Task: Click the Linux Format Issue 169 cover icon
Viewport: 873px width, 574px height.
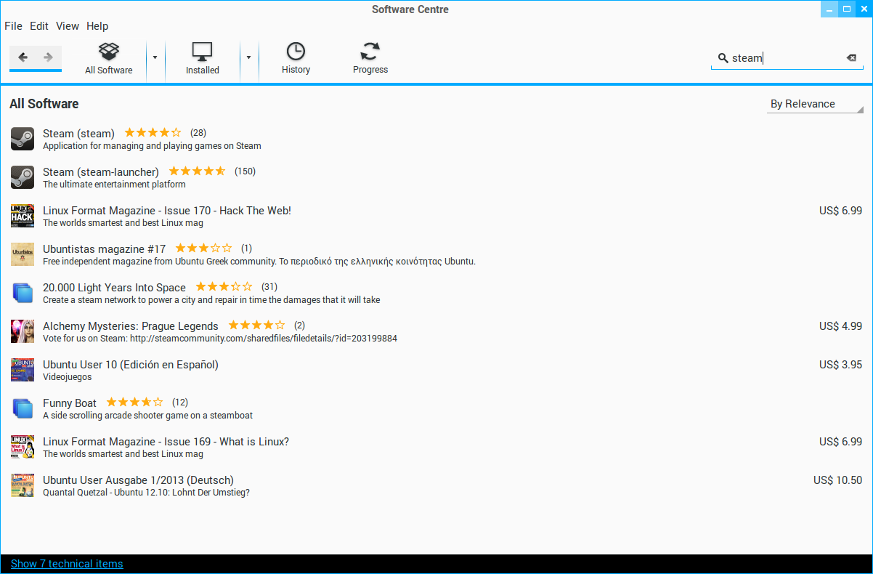Action: point(23,447)
